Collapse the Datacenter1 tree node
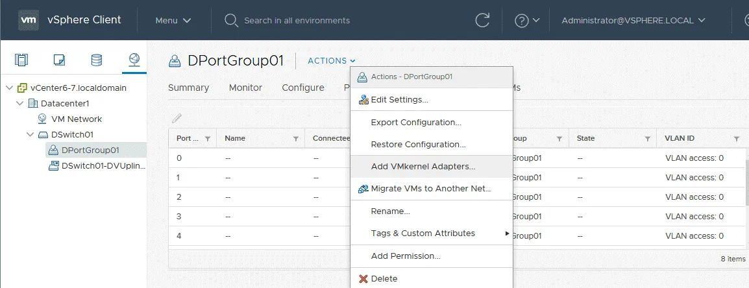The height and width of the screenshot is (288, 749). tap(19, 103)
